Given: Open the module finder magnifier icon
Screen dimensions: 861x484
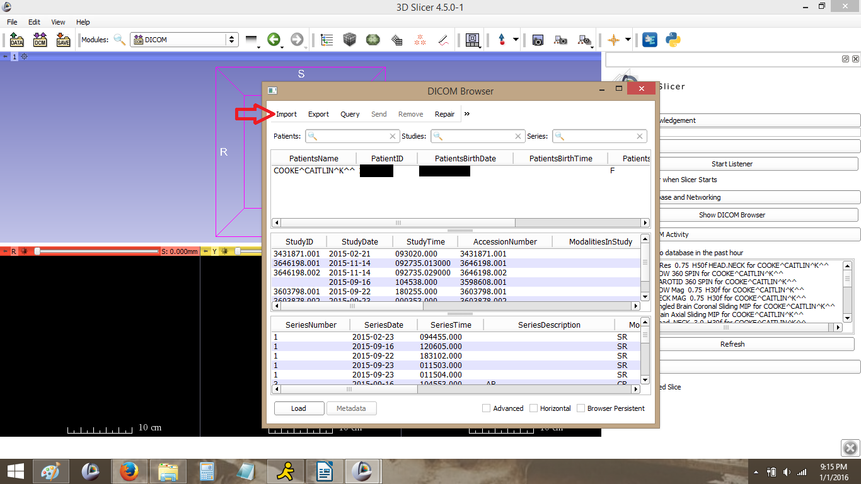Looking at the screenshot, I should (119, 40).
